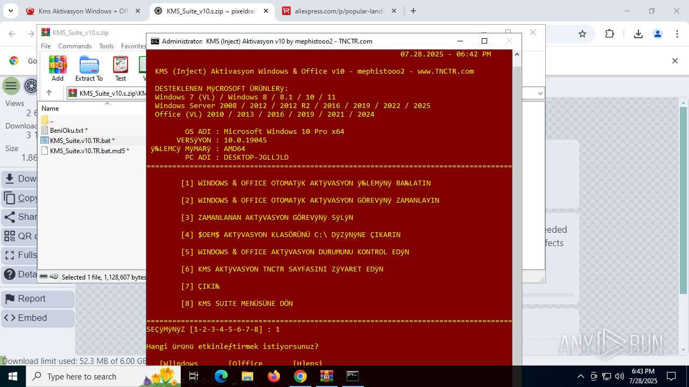This screenshot has height=387, width=689.
Task: Click the console window title icon
Action: pos(155,41)
